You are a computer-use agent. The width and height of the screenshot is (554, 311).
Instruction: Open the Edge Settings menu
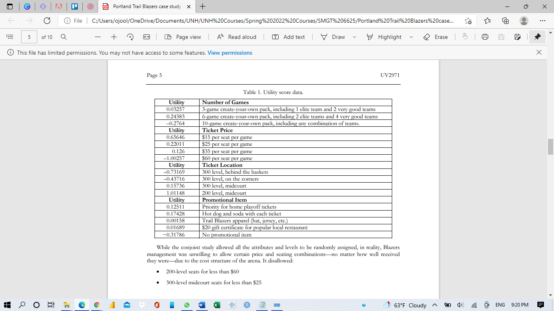[x=542, y=20]
